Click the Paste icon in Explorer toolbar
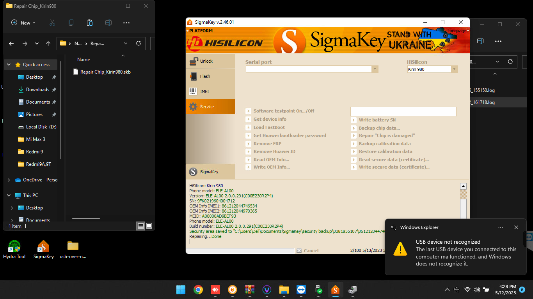The image size is (533, 299). (x=90, y=23)
